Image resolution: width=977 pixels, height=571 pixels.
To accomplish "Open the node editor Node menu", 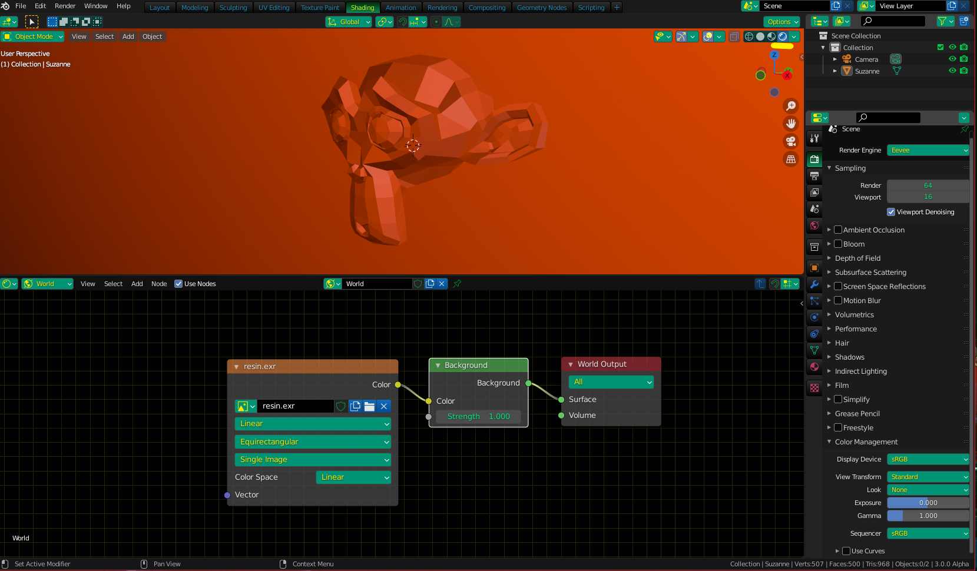I will click(x=159, y=284).
